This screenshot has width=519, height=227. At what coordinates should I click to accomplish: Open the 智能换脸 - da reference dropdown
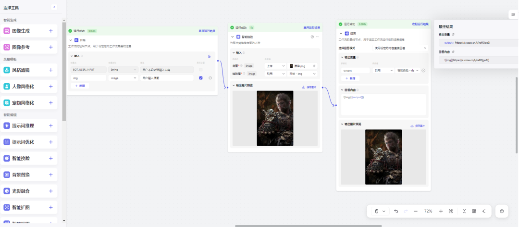(408, 70)
